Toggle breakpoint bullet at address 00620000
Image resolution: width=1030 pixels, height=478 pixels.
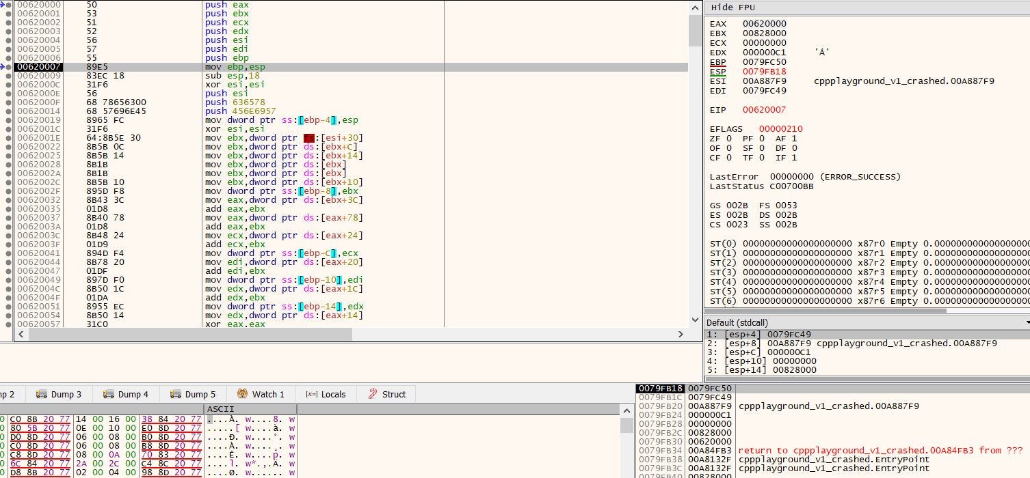click(x=8, y=5)
